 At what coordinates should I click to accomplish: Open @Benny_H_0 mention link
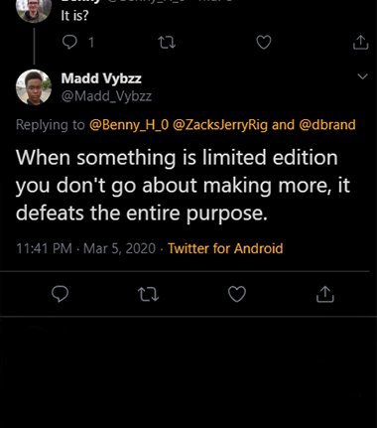pyautogui.click(x=129, y=125)
